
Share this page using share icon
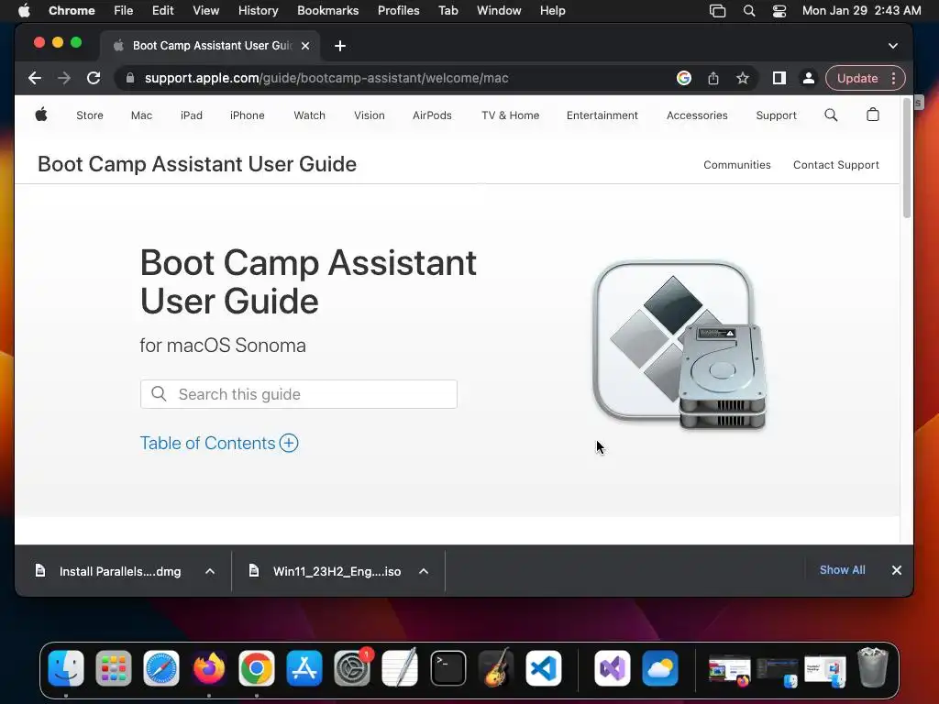(713, 78)
